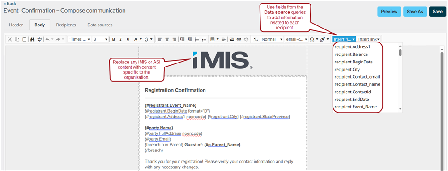Open the Data sources tab
Viewport: 448px width, 171px height.
pyautogui.click(x=100, y=25)
